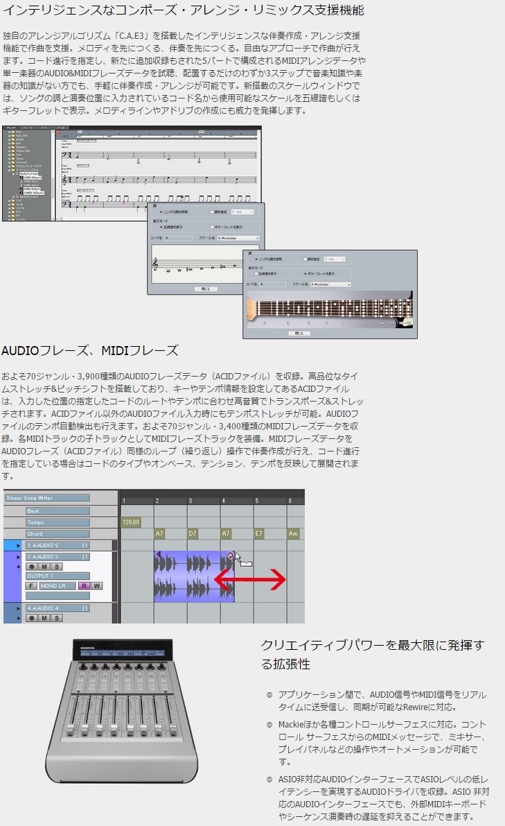Viewport: 505px width, 826px height.
Task: Solo the A:AUDIO 3 track
Action: (57, 567)
